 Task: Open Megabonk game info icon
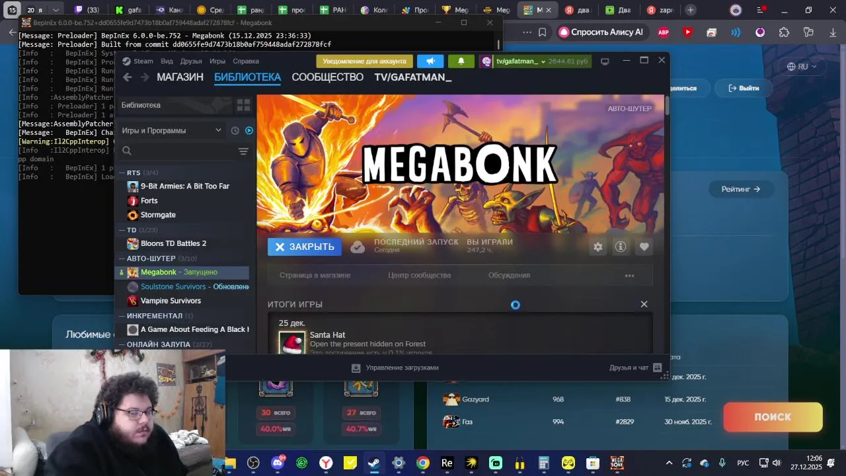tap(621, 247)
